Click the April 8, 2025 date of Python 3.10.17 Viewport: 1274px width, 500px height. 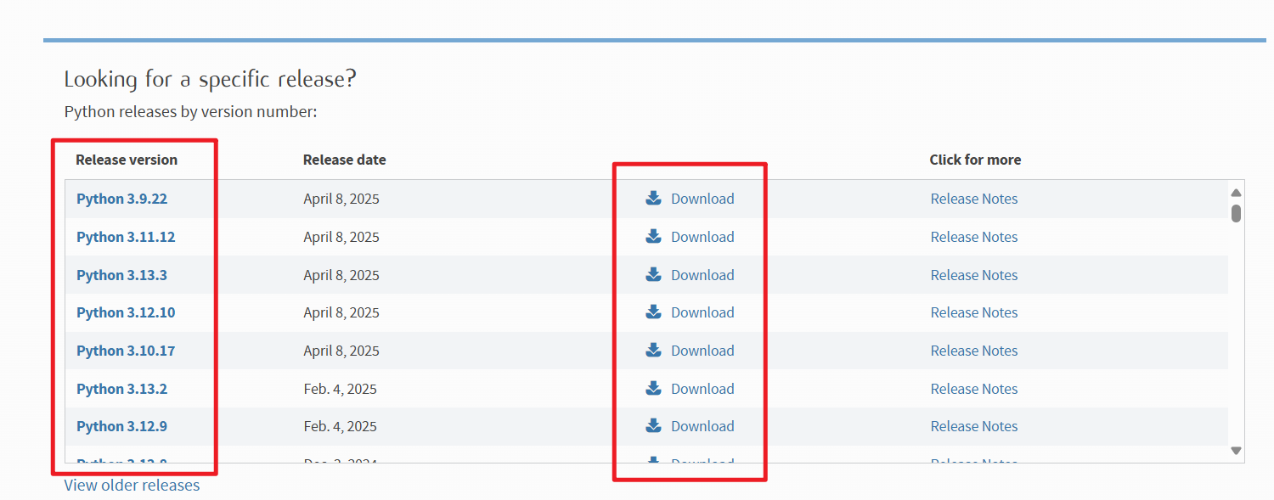click(x=341, y=351)
